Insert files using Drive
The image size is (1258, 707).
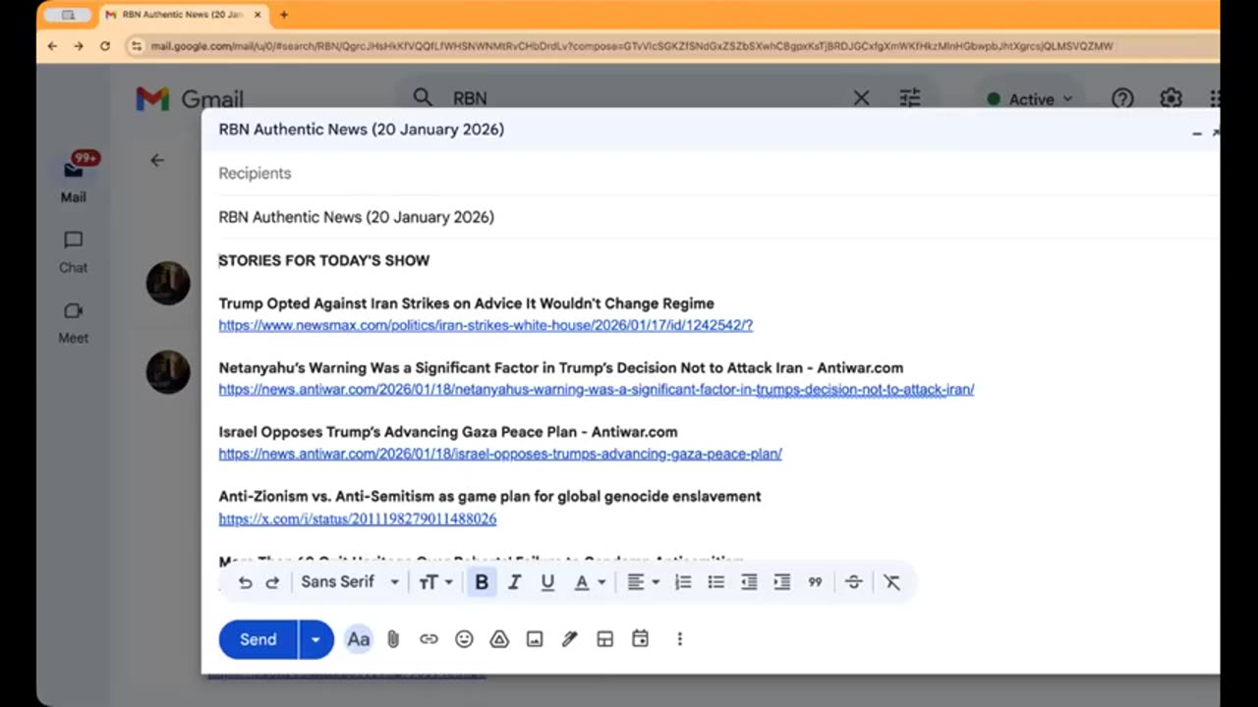pos(499,639)
